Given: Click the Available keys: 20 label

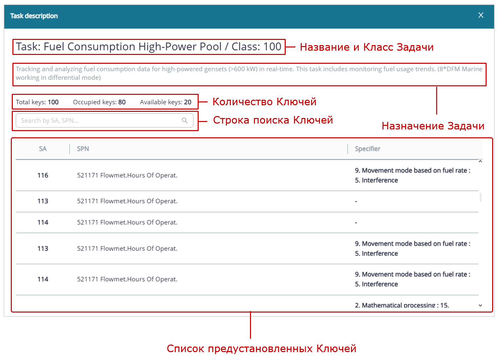Looking at the screenshot, I should click(166, 102).
